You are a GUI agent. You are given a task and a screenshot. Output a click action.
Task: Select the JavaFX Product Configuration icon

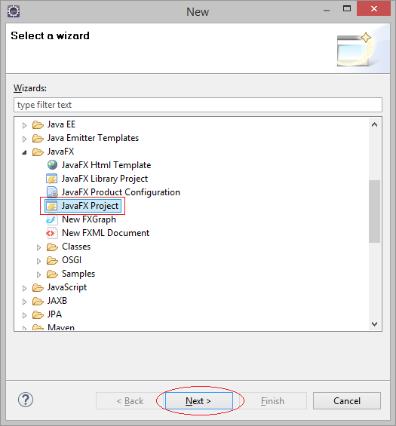[52, 192]
